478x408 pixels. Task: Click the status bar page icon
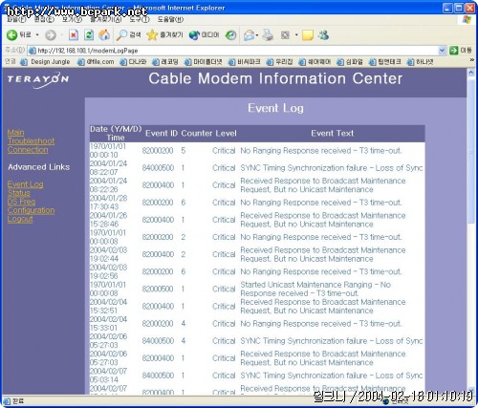pos(7,401)
